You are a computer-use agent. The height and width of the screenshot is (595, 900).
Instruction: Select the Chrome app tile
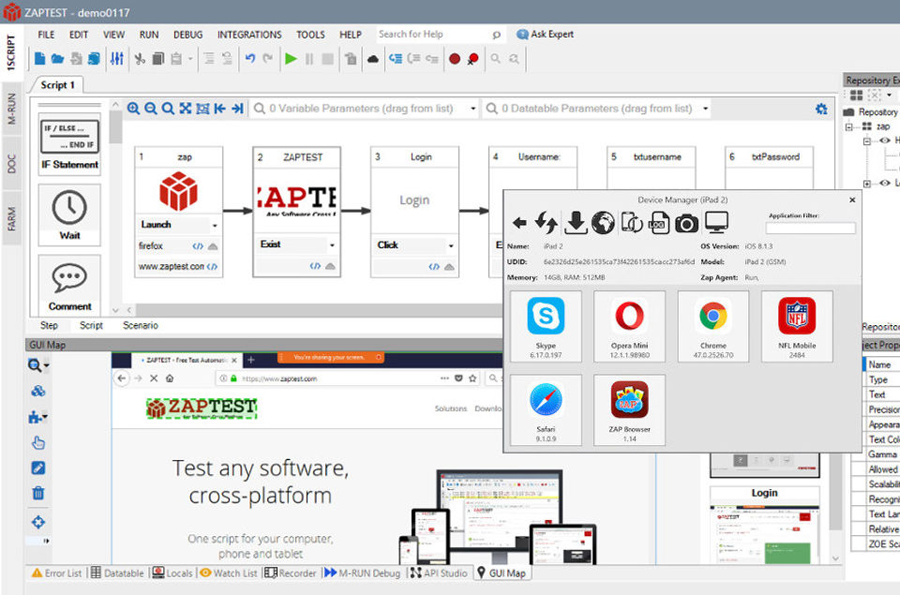(713, 325)
